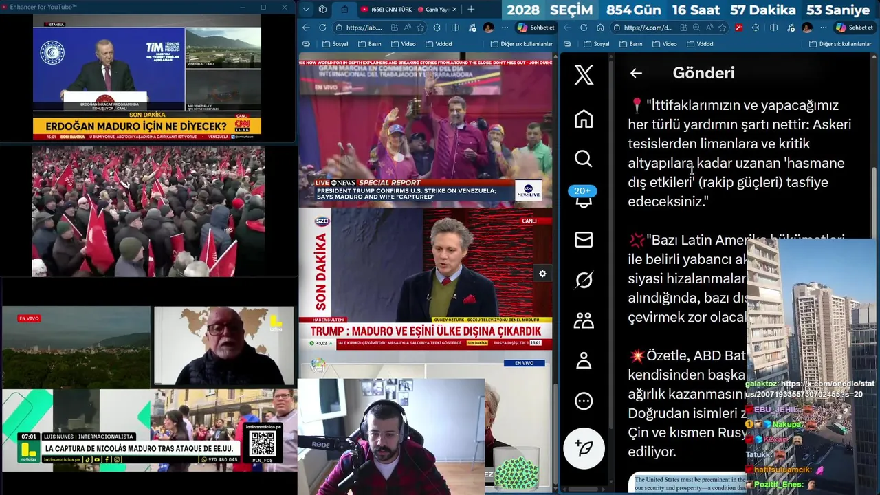880x495 pixels.
Task: Open Basın bookmarks folder in left browser
Action: pyautogui.click(x=370, y=44)
